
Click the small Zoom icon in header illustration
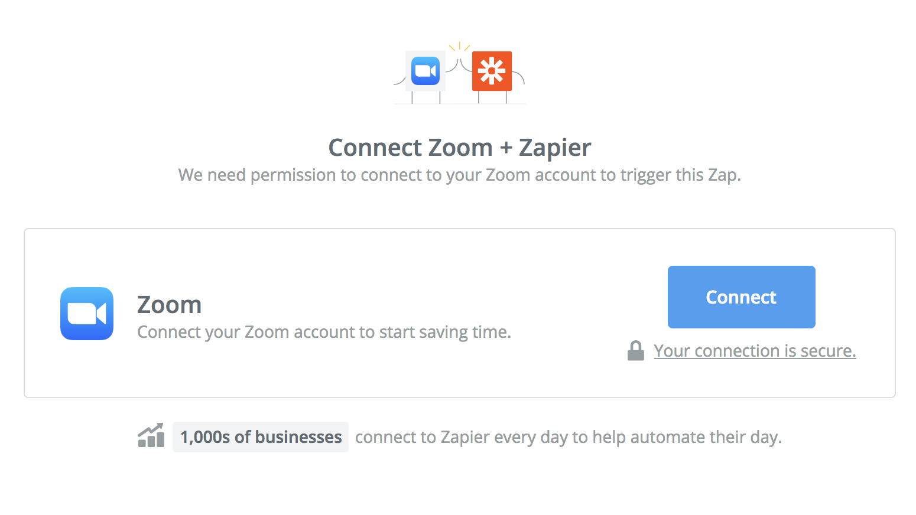(425, 71)
